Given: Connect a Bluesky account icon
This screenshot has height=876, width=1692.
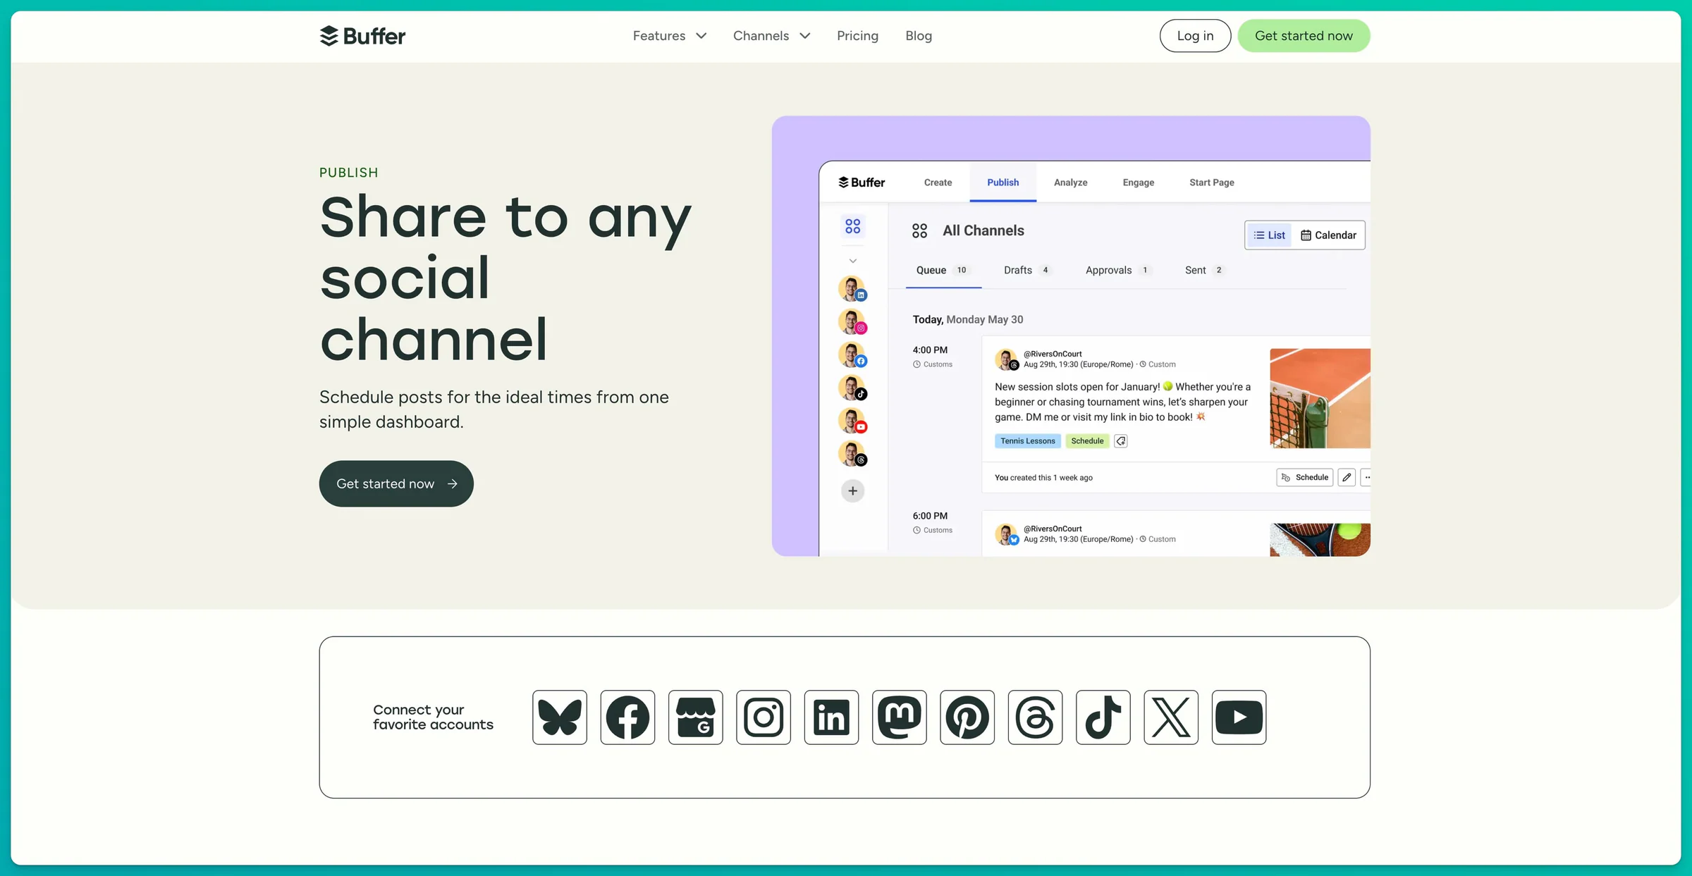Looking at the screenshot, I should coord(560,717).
